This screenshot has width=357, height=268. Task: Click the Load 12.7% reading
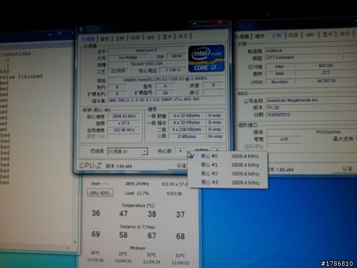(137, 193)
